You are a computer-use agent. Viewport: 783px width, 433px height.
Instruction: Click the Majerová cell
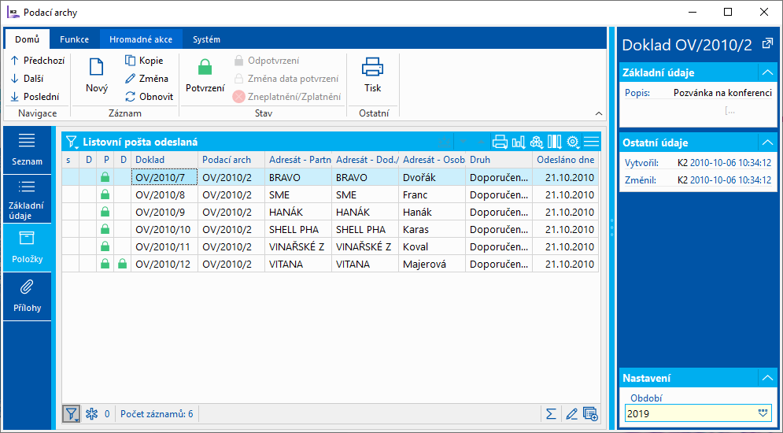[x=432, y=265]
